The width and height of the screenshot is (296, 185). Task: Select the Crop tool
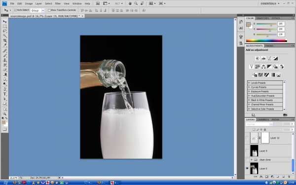coord(4,40)
